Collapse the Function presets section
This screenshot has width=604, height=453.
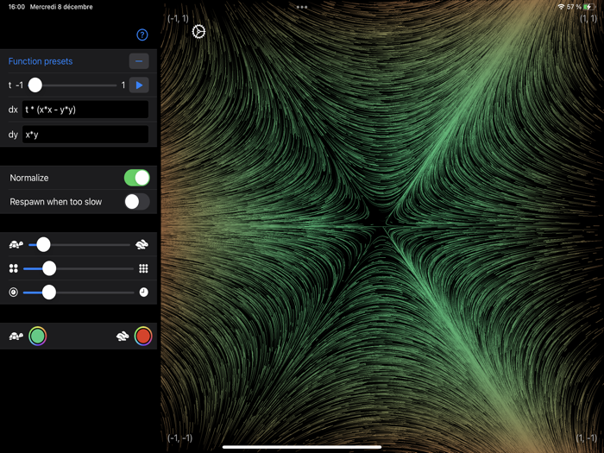[x=139, y=61]
